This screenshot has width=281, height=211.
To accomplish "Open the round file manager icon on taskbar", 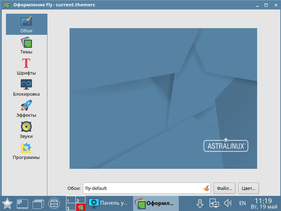I will (54, 204).
